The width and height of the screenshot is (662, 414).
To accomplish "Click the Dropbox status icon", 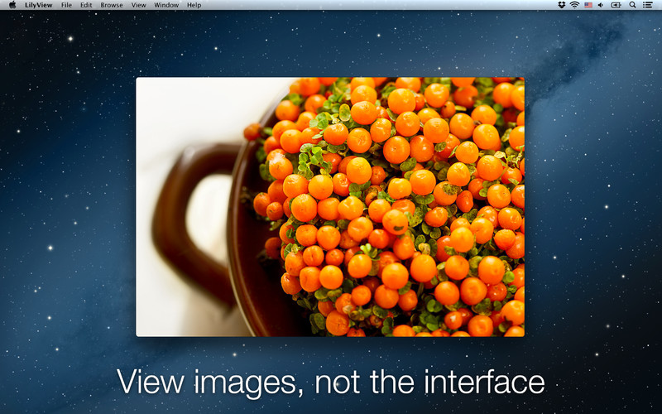I will point(562,5).
